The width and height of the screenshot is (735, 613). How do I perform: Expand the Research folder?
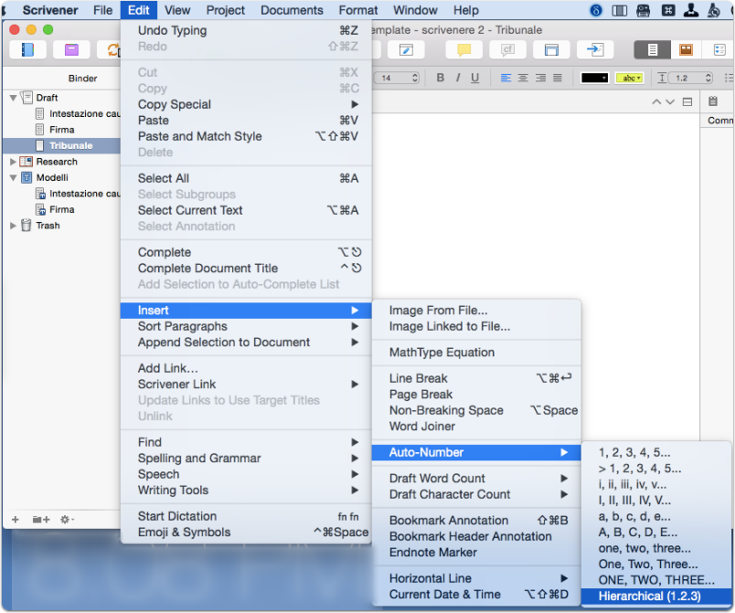[13, 162]
